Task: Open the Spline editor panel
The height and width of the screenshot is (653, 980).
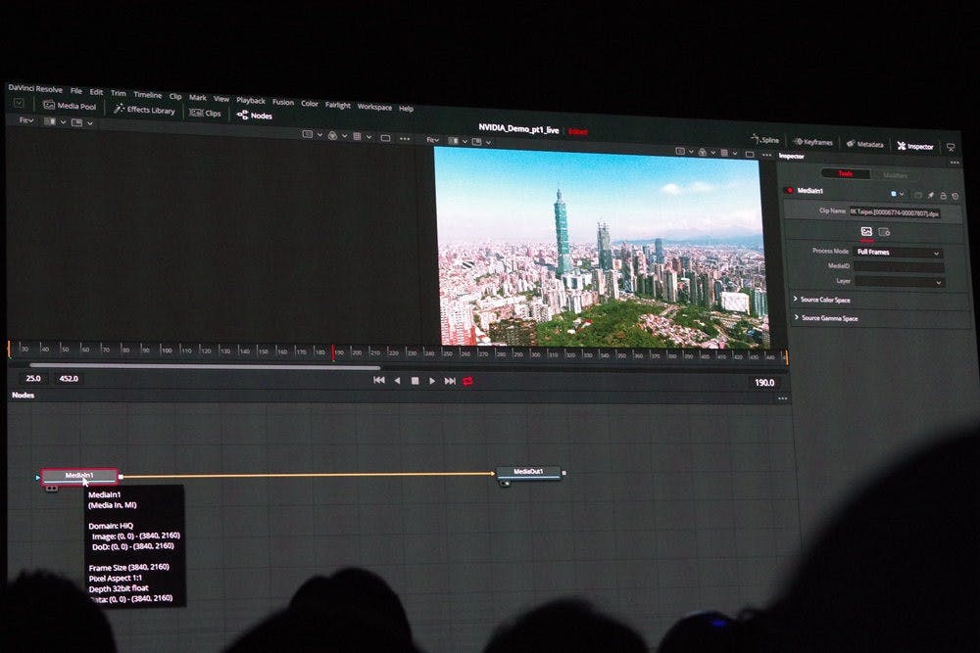Action: point(765,141)
